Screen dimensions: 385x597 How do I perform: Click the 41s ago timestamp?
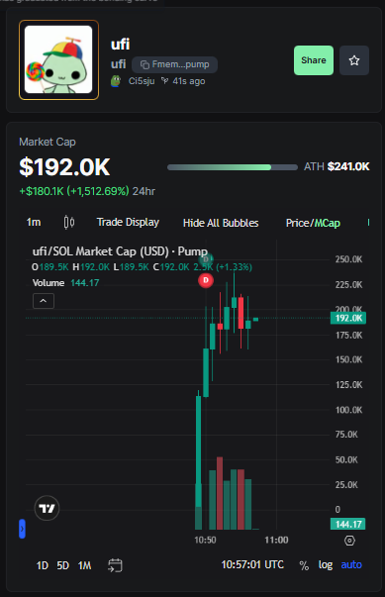tap(189, 81)
